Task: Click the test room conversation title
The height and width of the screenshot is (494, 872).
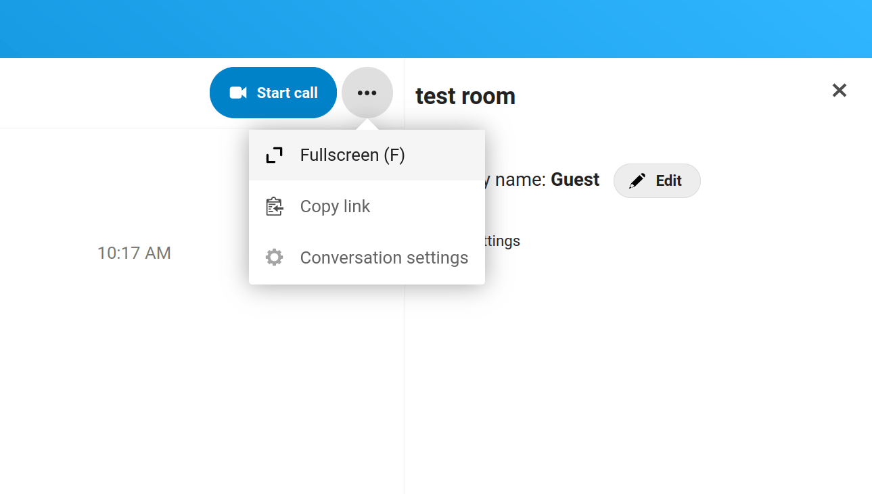Action: pos(465,95)
